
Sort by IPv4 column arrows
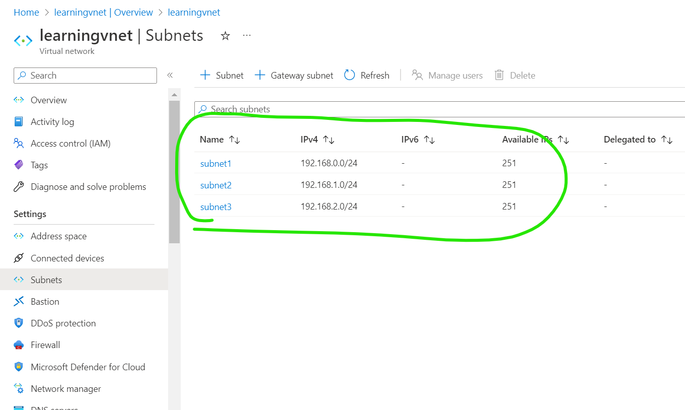point(329,140)
